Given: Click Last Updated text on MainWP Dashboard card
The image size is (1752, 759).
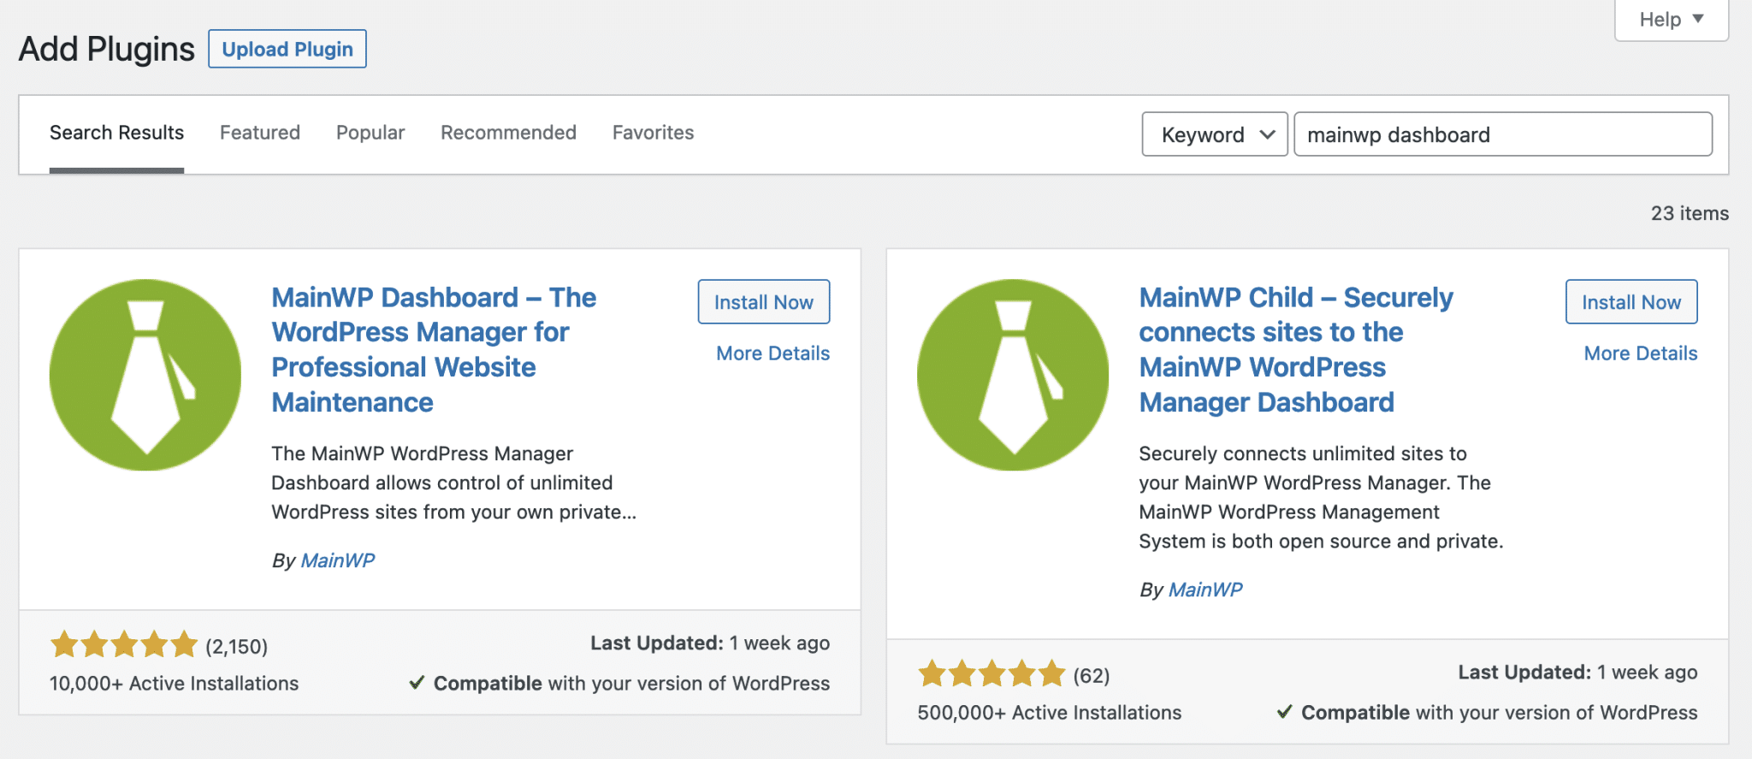Looking at the screenshot, I should coord(710,643).
